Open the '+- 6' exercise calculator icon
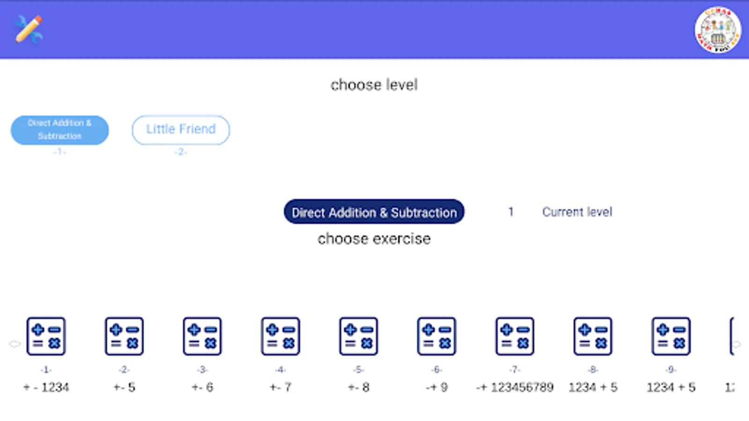 point(202,336)
